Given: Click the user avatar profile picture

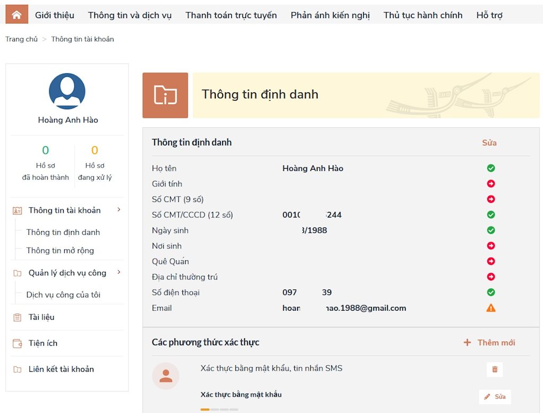Looking at the screenshot, I should pos(67,91).
